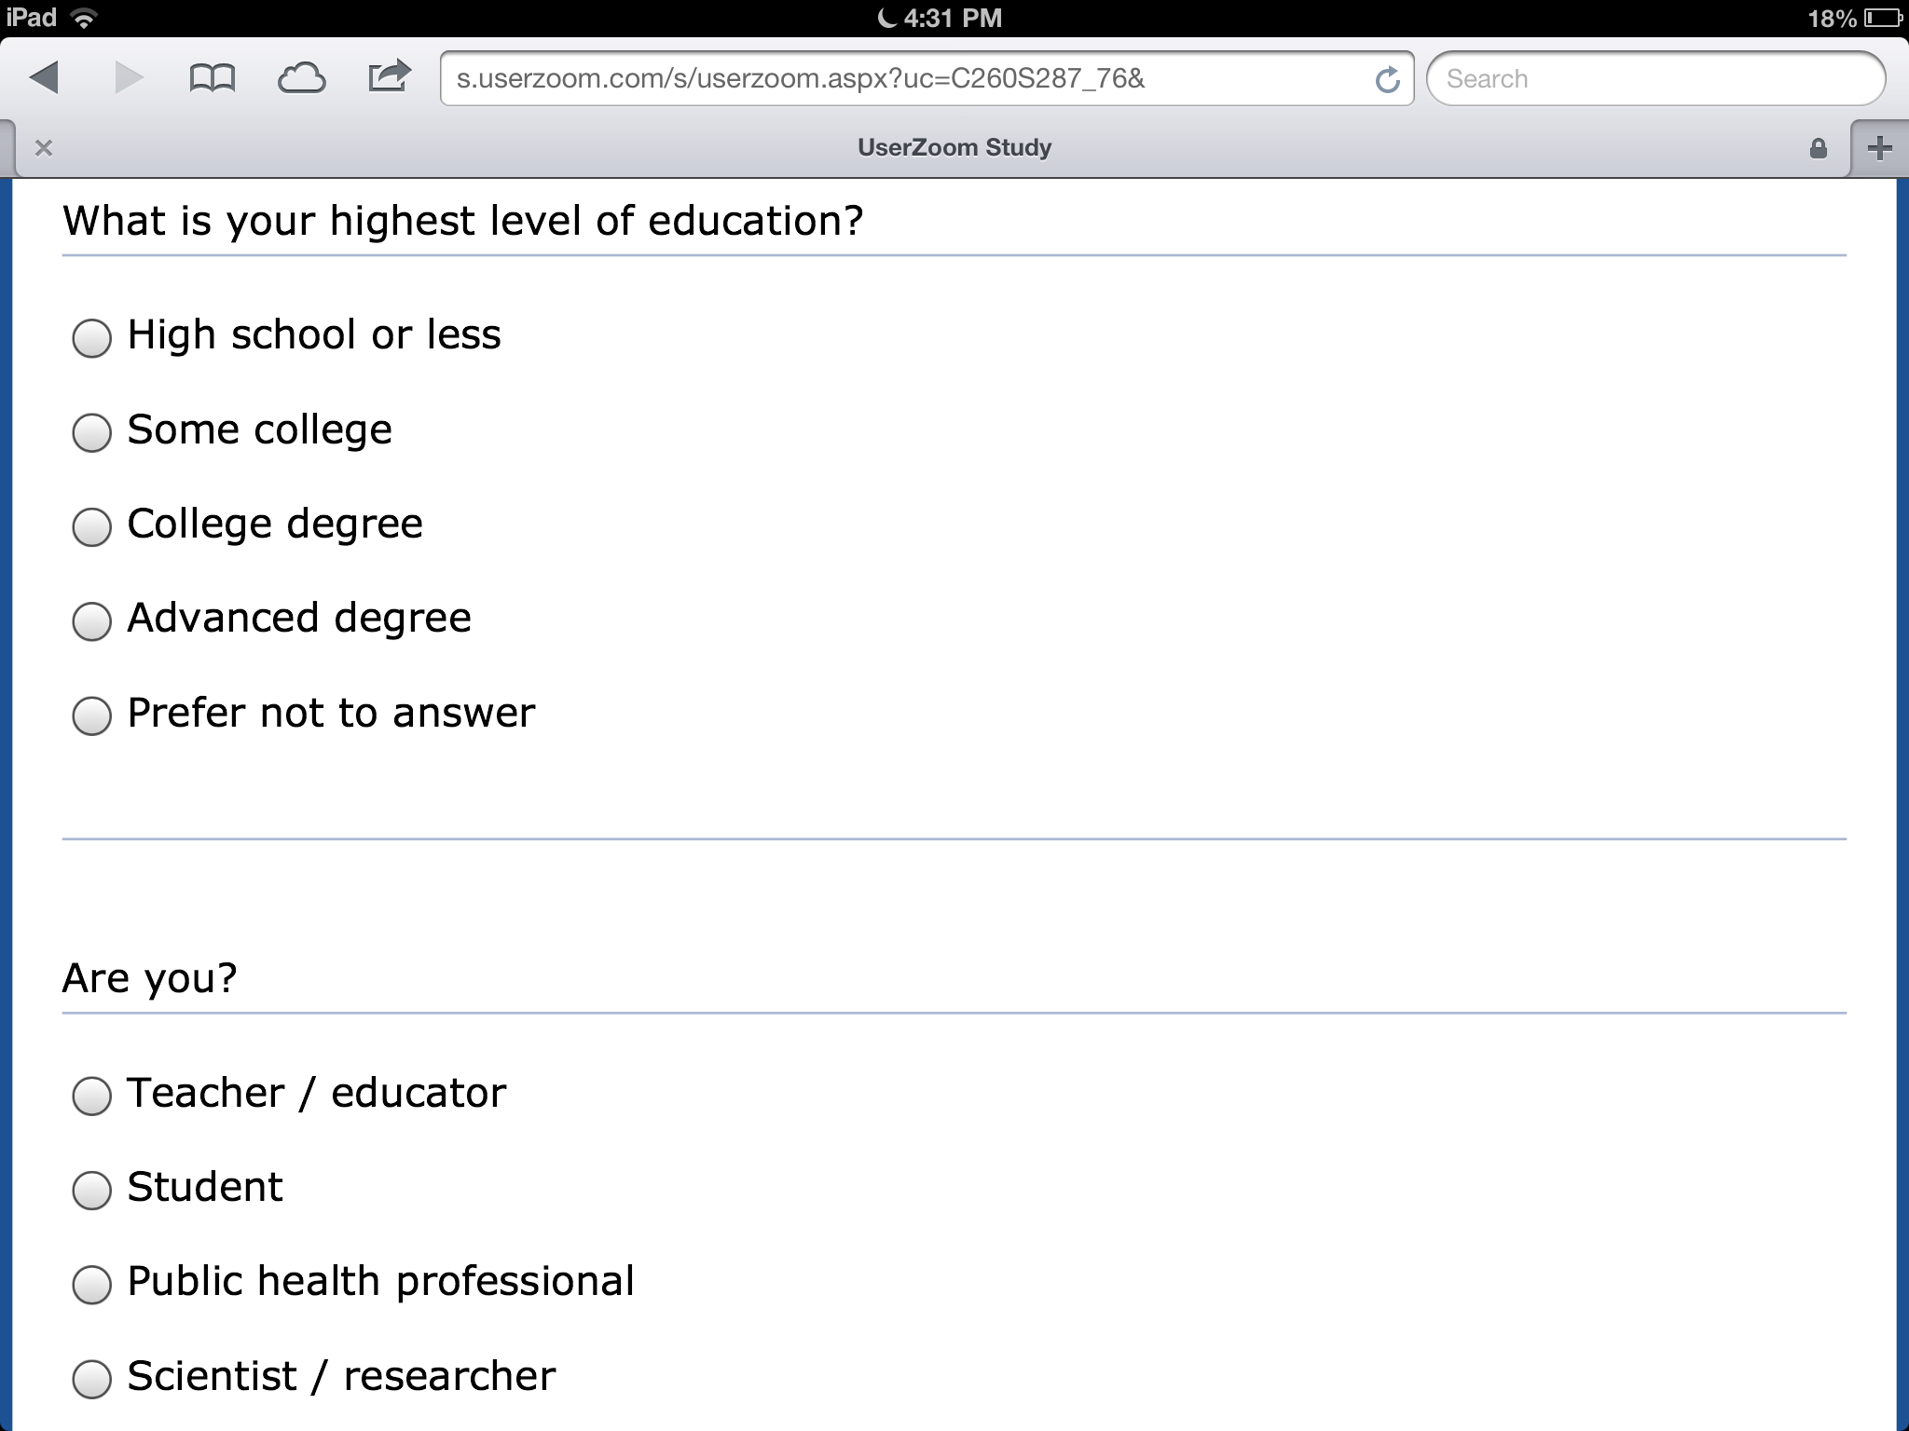Select College degree radio button
Screen dimensions: 1909x1431
click(91, 527)
